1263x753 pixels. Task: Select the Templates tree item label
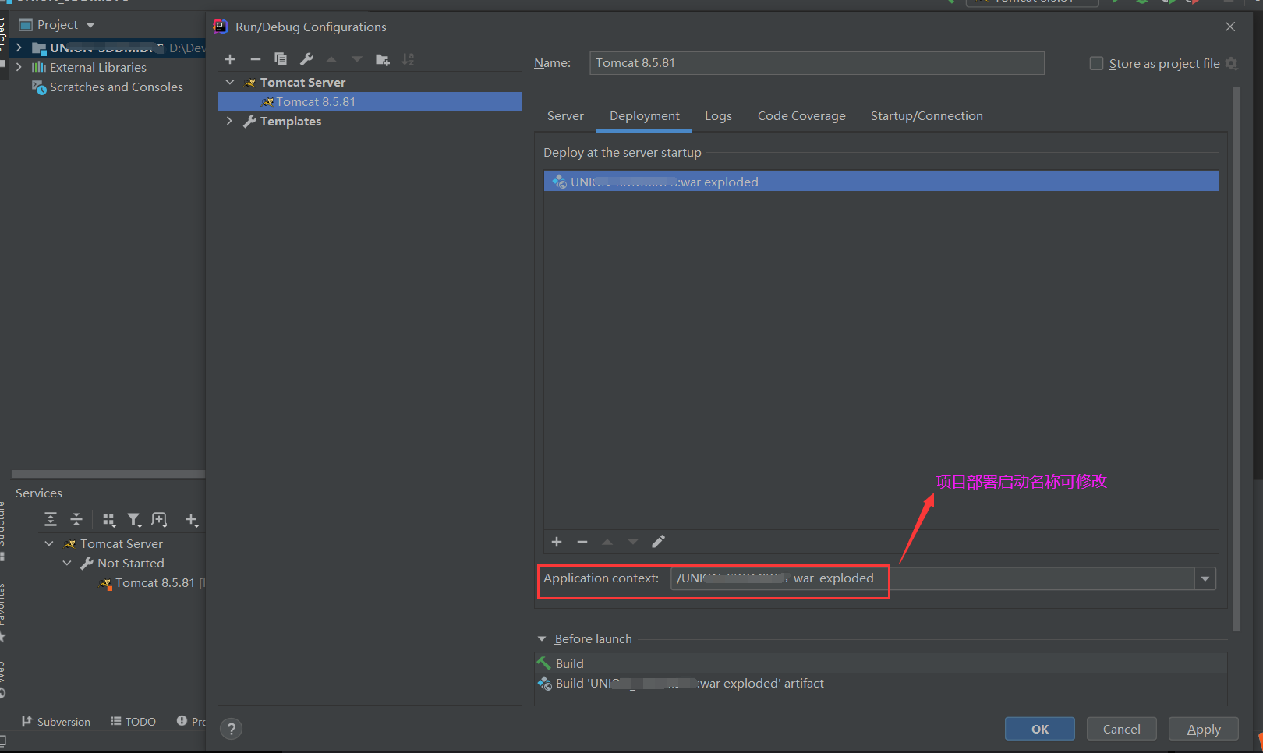(x=291, y=121)
